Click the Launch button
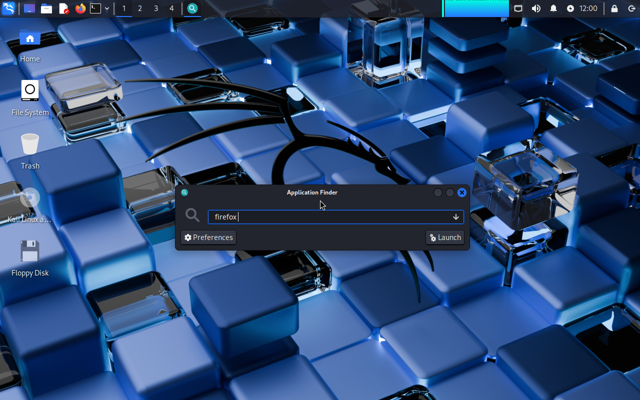Image resolution: width=640 pixels, height=400 pixels. [445, 237]
